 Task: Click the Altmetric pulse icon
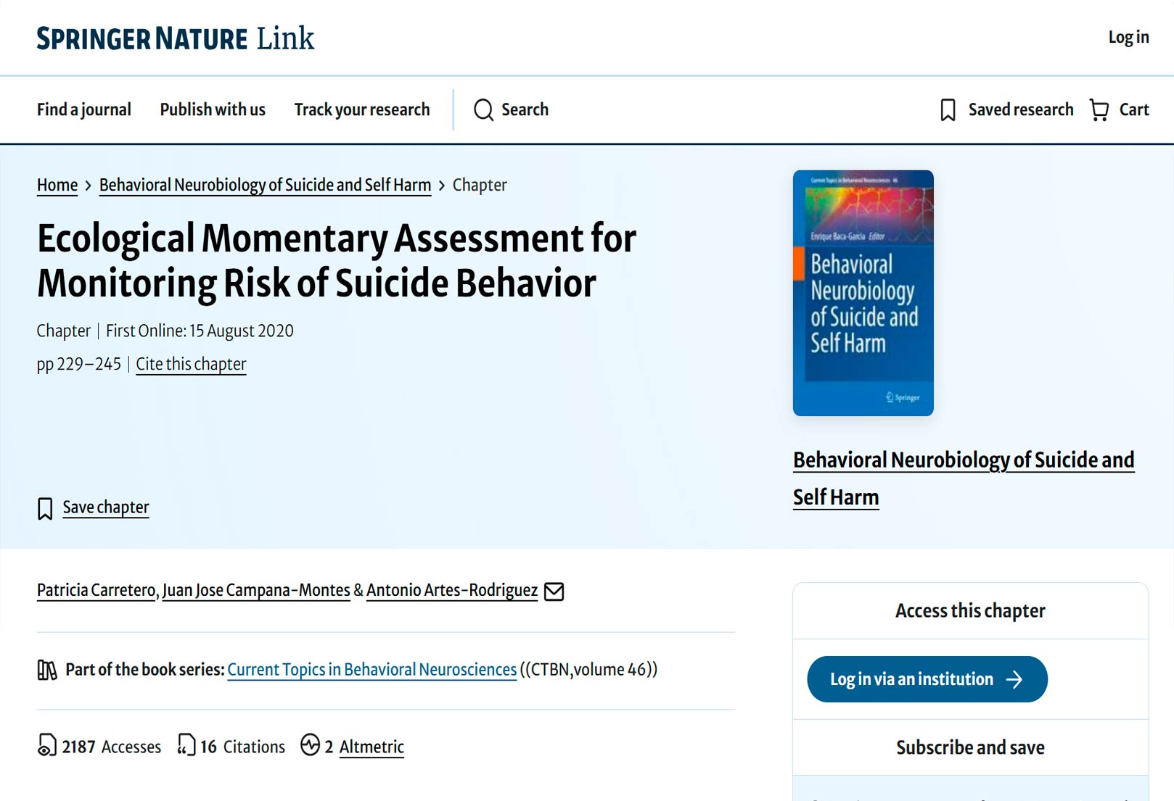(311, 745)
